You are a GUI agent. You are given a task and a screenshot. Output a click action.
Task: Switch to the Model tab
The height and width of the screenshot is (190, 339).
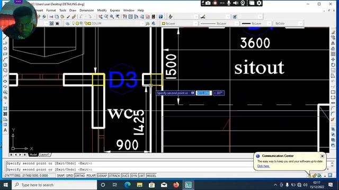[33, 155]
